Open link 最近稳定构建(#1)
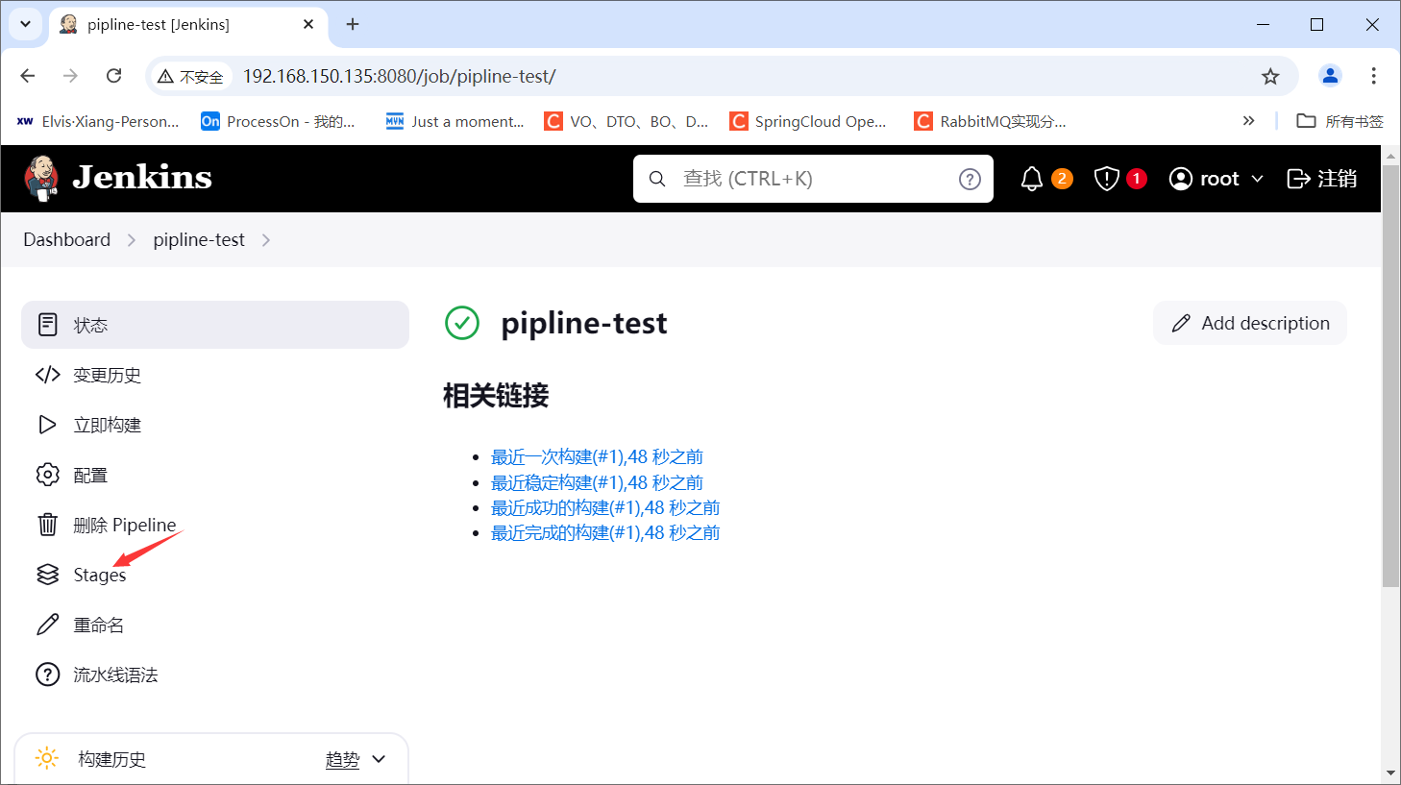The height and width of the screenshot is (785, 1401). [597, 482]
